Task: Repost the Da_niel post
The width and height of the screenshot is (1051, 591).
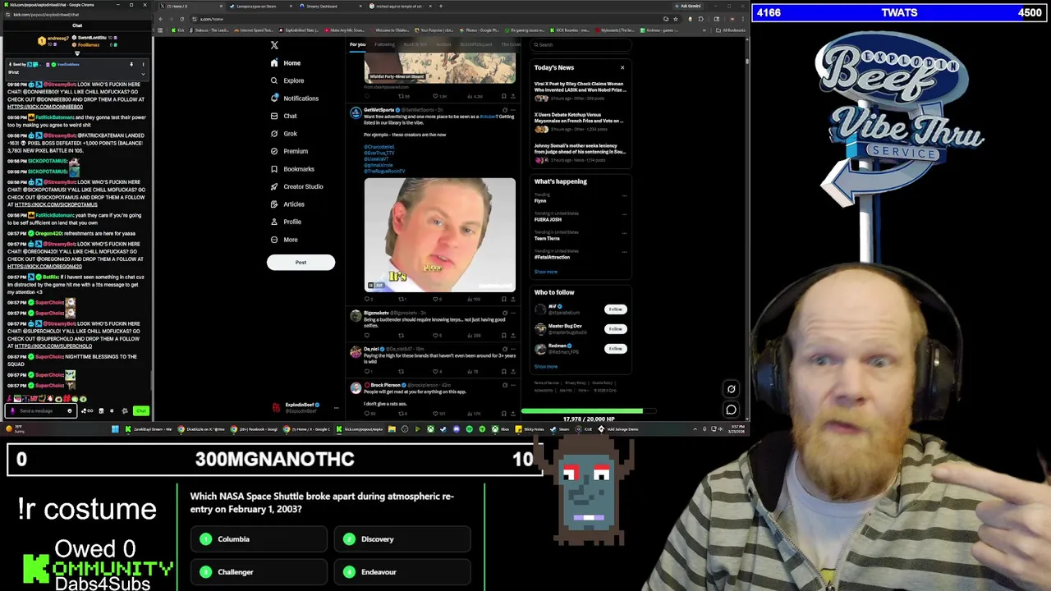Action: point(402,372)
